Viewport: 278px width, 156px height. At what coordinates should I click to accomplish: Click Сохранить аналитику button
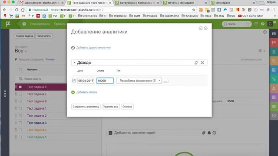coord(86,107)
